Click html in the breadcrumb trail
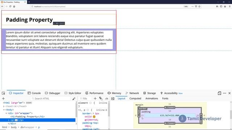 point(4,127)
